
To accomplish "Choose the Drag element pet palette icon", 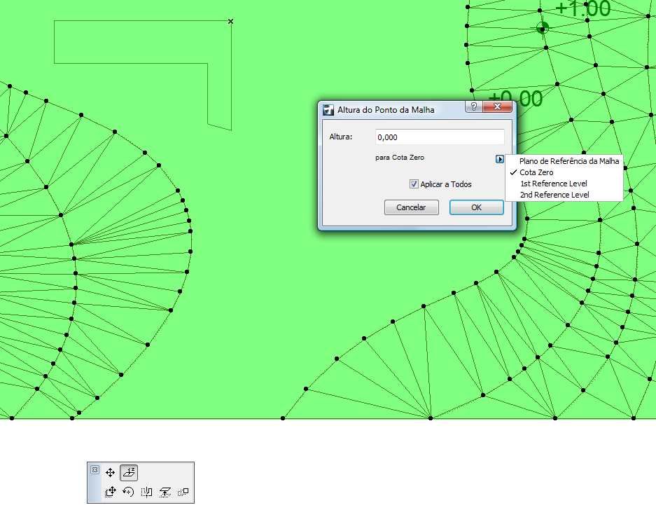I will (110, 492).
